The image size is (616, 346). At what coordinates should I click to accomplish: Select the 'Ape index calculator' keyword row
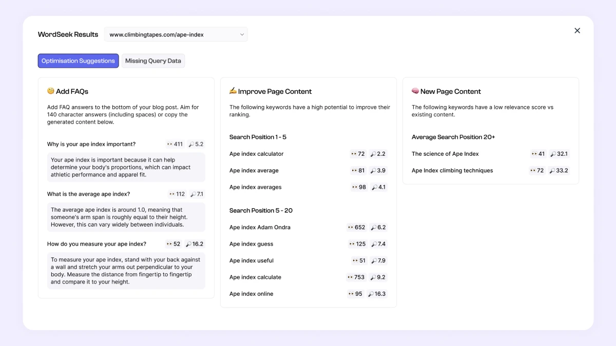coord(309,154)
